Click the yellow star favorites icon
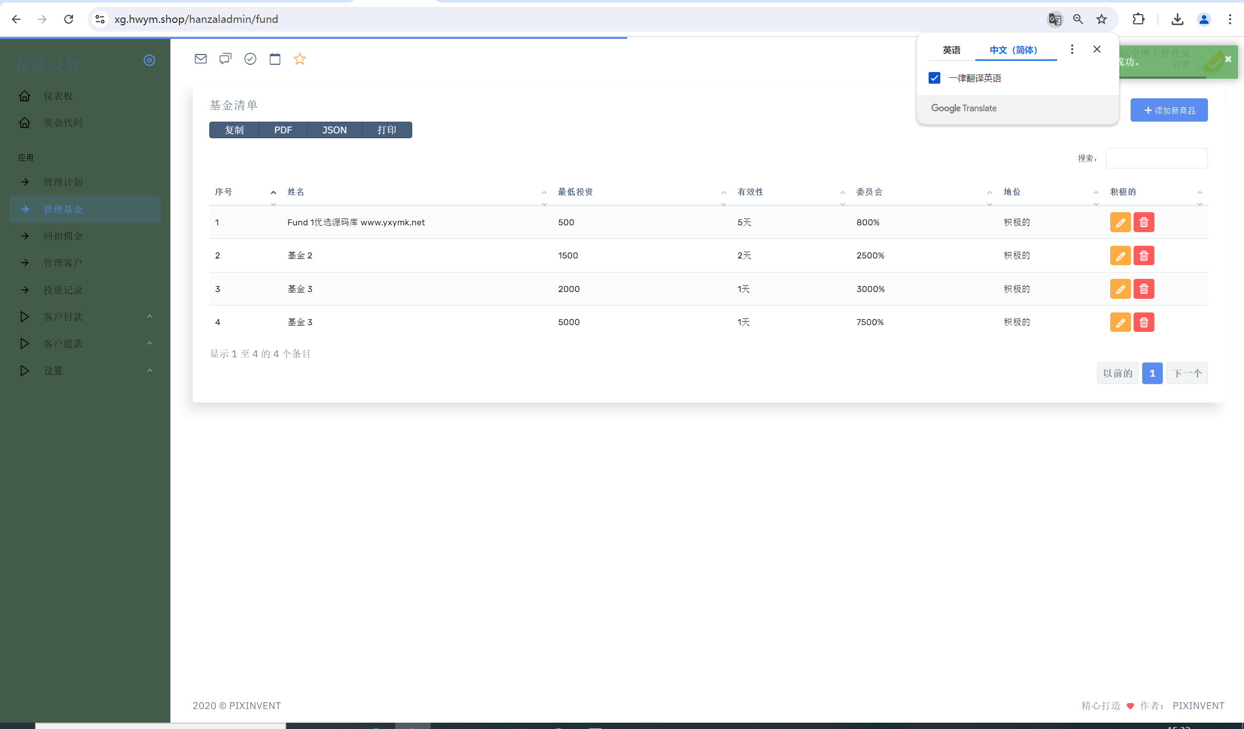This screenshot has width=1244, height=729. pos(300,59)
